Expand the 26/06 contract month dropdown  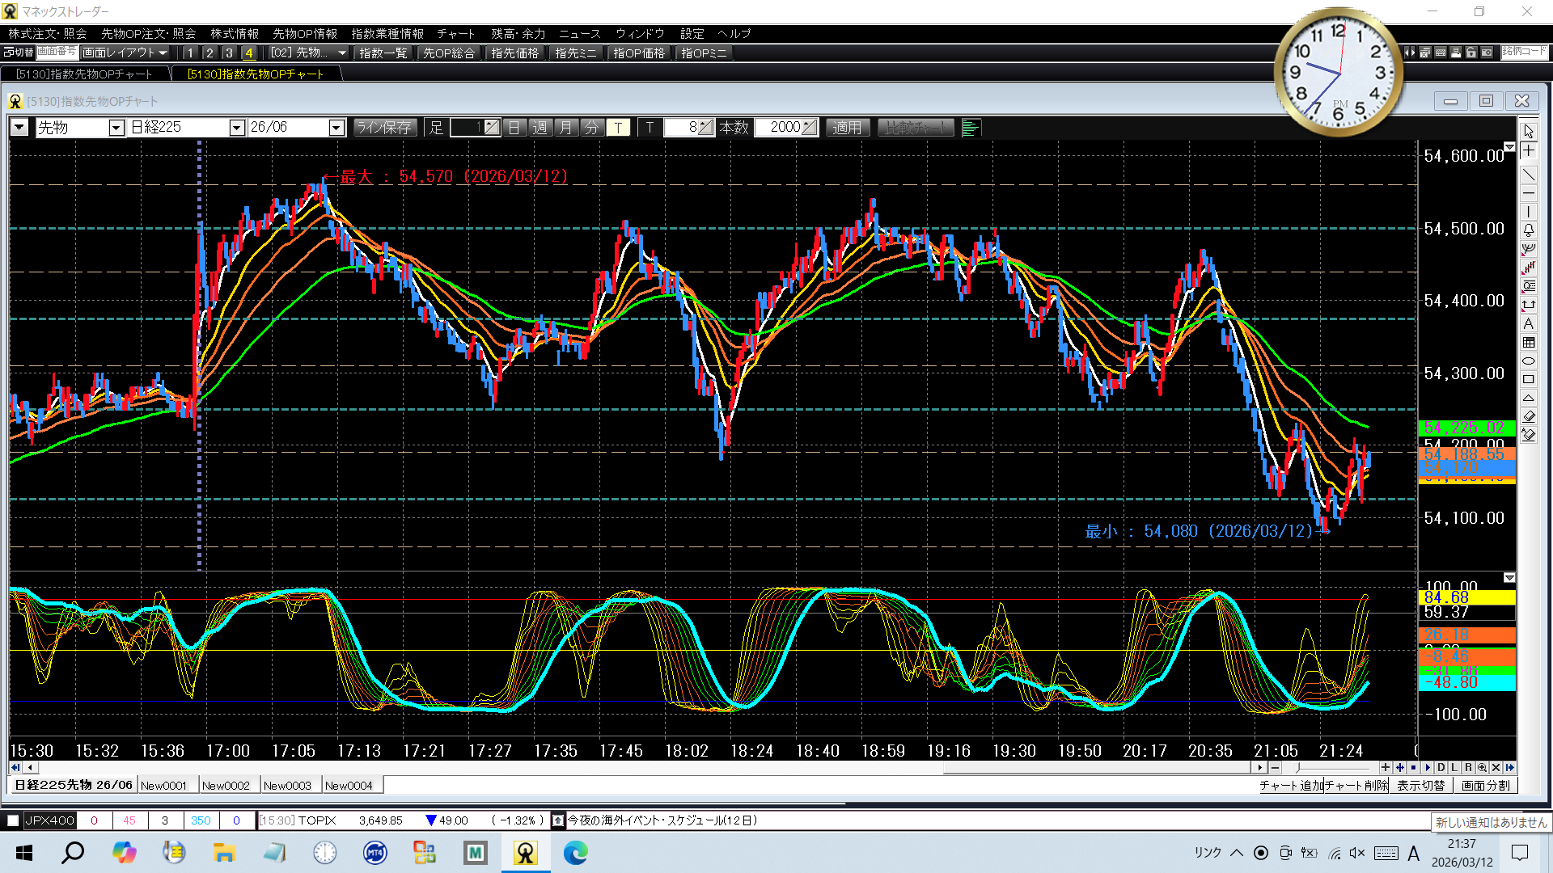[336, 128]
